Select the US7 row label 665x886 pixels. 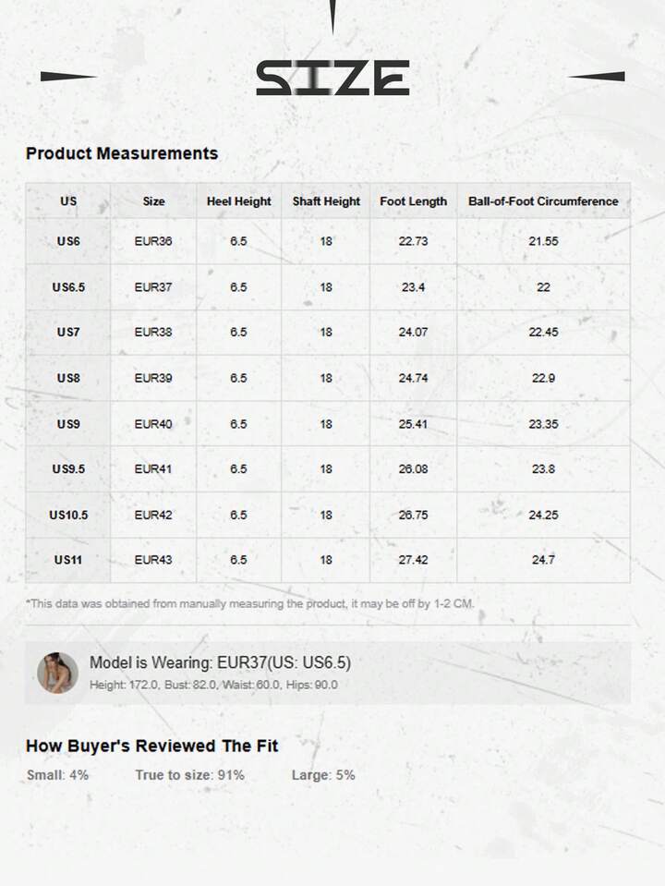(68, 332)
